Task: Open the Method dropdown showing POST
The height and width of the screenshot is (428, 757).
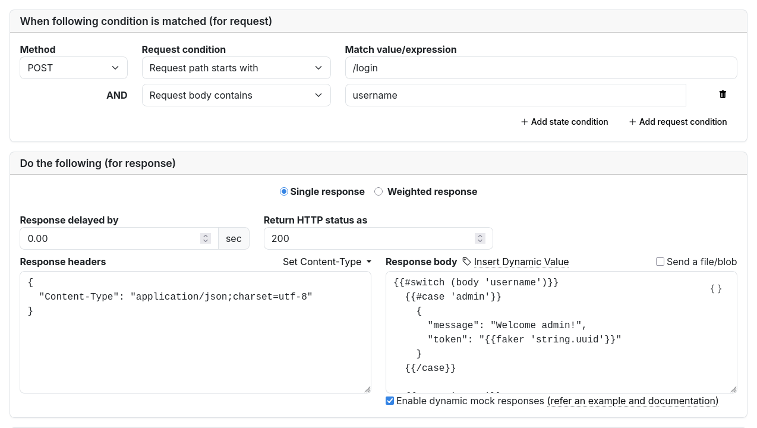Action: [74, 68]
